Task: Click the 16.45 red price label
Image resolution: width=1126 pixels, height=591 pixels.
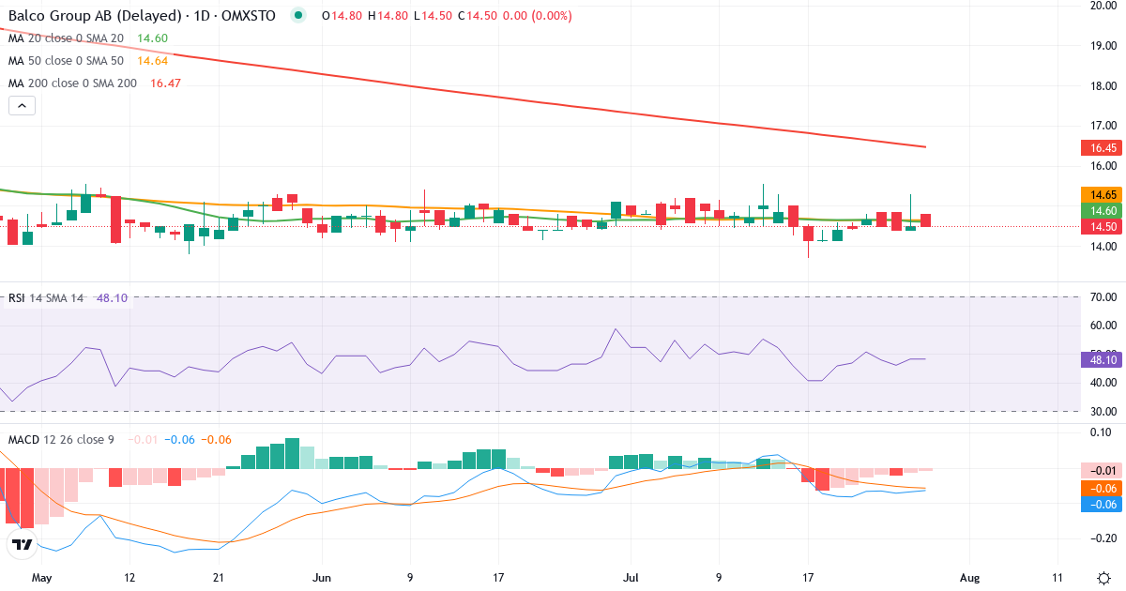Action: pyautogui.click(x=1101, y=147)
